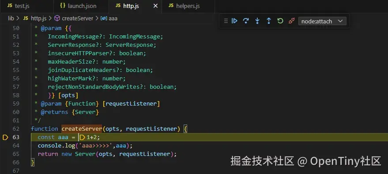Grab the debug toolbar drag handle
This screenshot has height=174, width=388.
click(226, 21)
